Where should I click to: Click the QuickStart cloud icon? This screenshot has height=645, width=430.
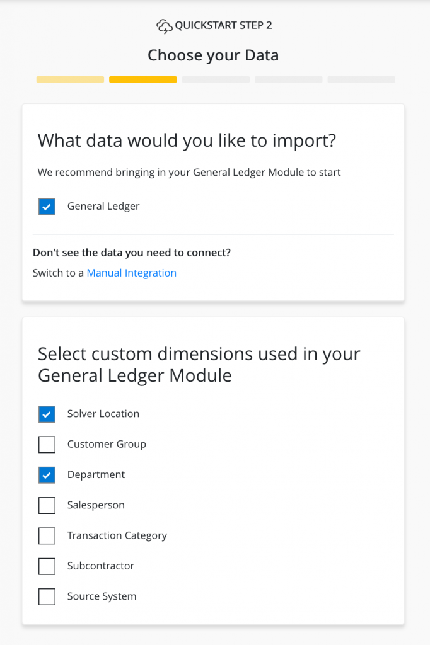pyautogui.click(x=164, y=26)
